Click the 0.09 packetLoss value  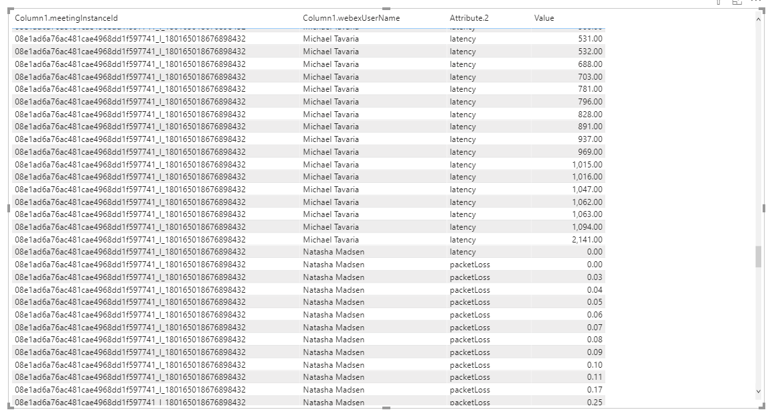[595, 352]
